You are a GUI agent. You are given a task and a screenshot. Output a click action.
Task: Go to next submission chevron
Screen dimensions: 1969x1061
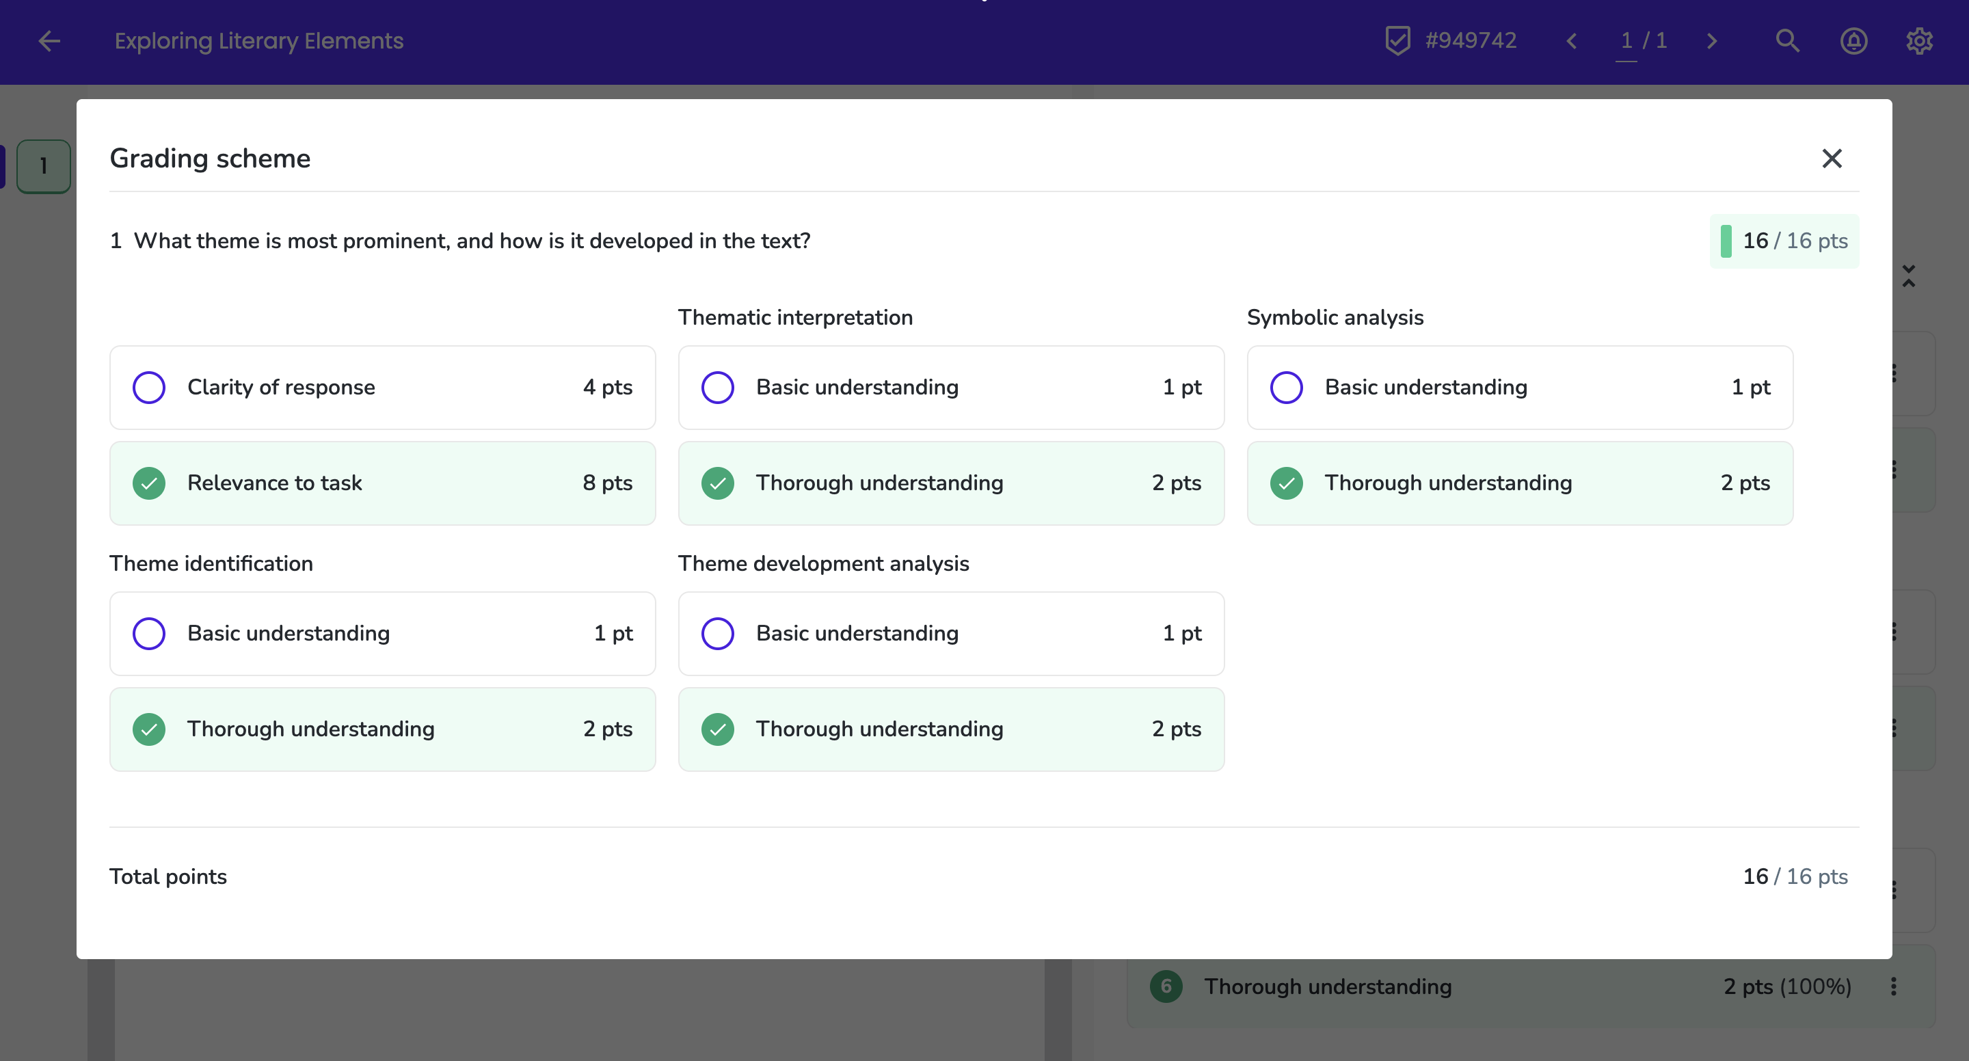pyautogui.click(x=1712, y=40)
